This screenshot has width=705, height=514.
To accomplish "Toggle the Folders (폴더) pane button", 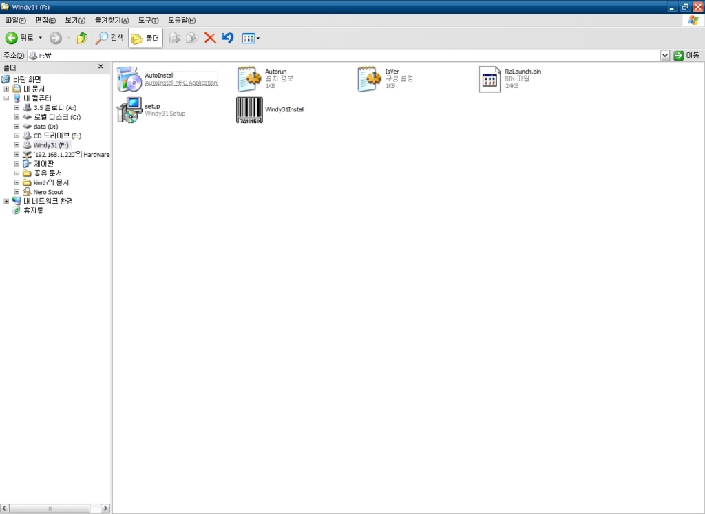I will click(x=145, y=39).
